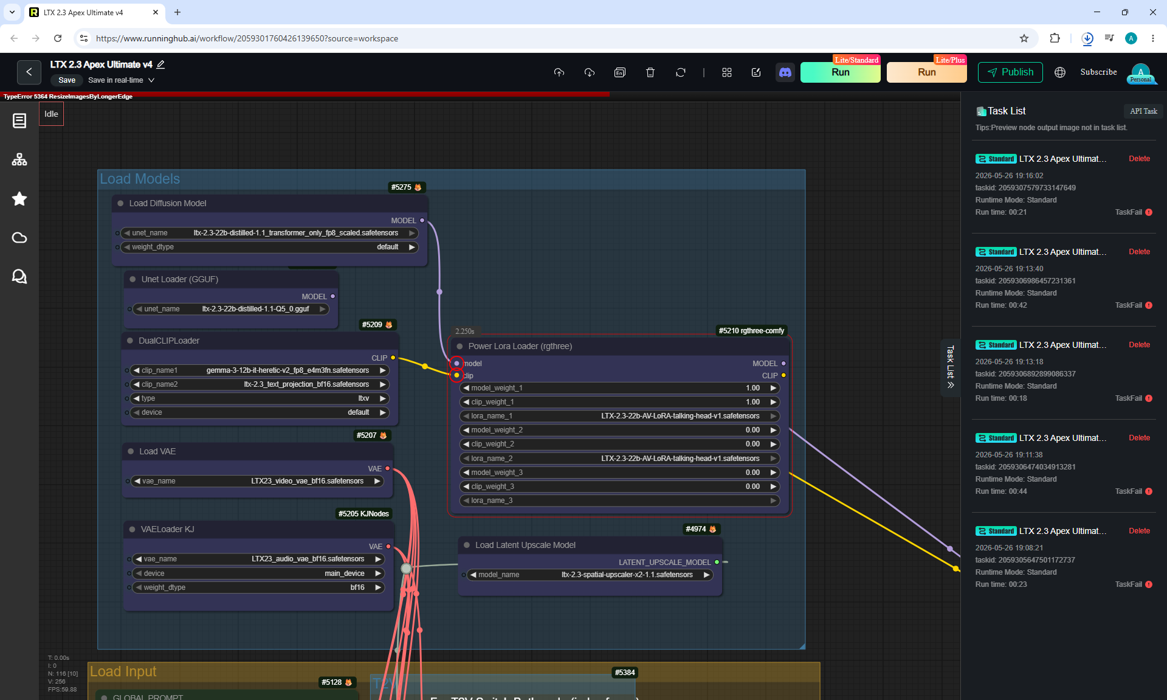Click the browser address bar URL
Viewport: 1167px width, 700px height.
coord(247,38)
